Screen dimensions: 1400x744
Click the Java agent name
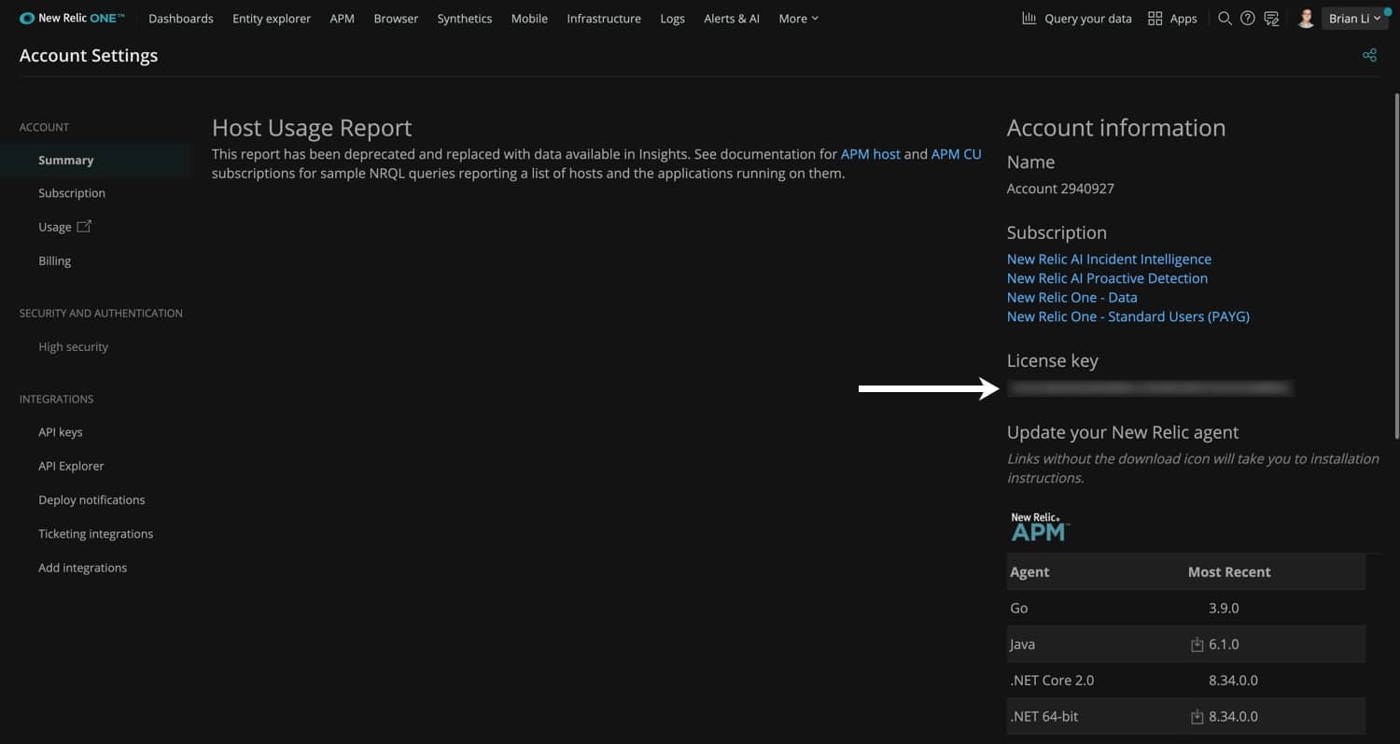tap(1022, 644)
